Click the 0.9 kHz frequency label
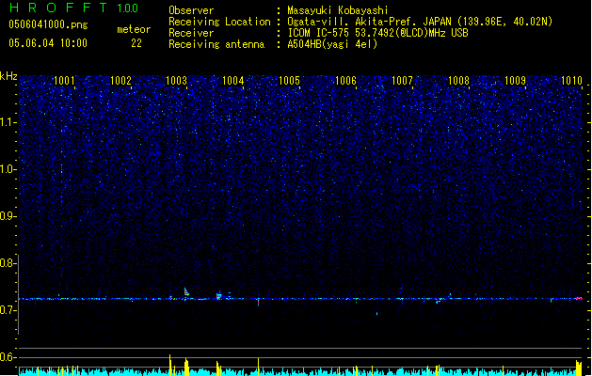Image resolution: width=592 pixels, height=376 pixels. coord(8,216)
